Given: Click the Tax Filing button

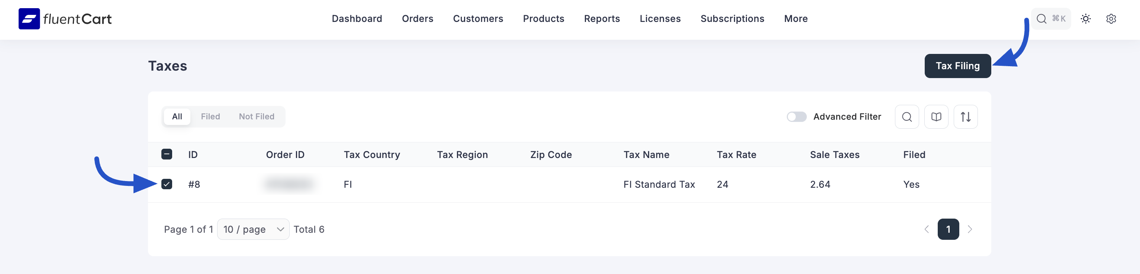Looking at the screenshot, I should 957,66.
